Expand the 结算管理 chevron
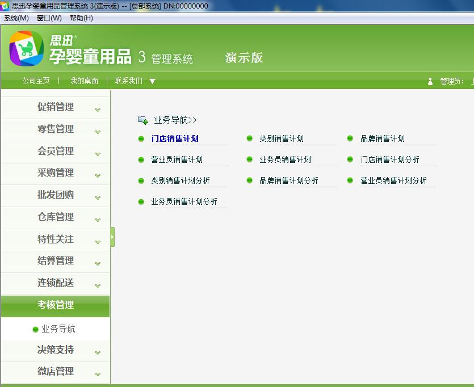 pyautogui.click(x=97, y=263)
